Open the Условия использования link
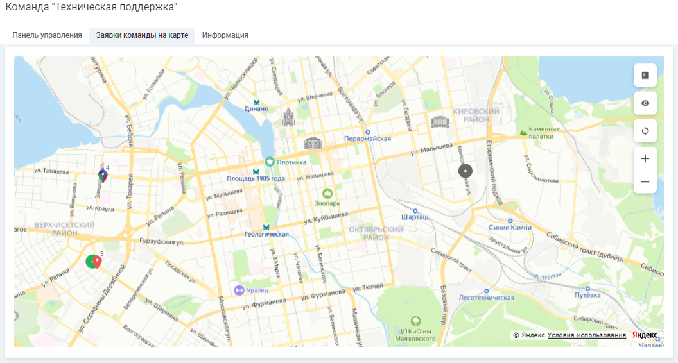678x363 pixels. [586, 335]
